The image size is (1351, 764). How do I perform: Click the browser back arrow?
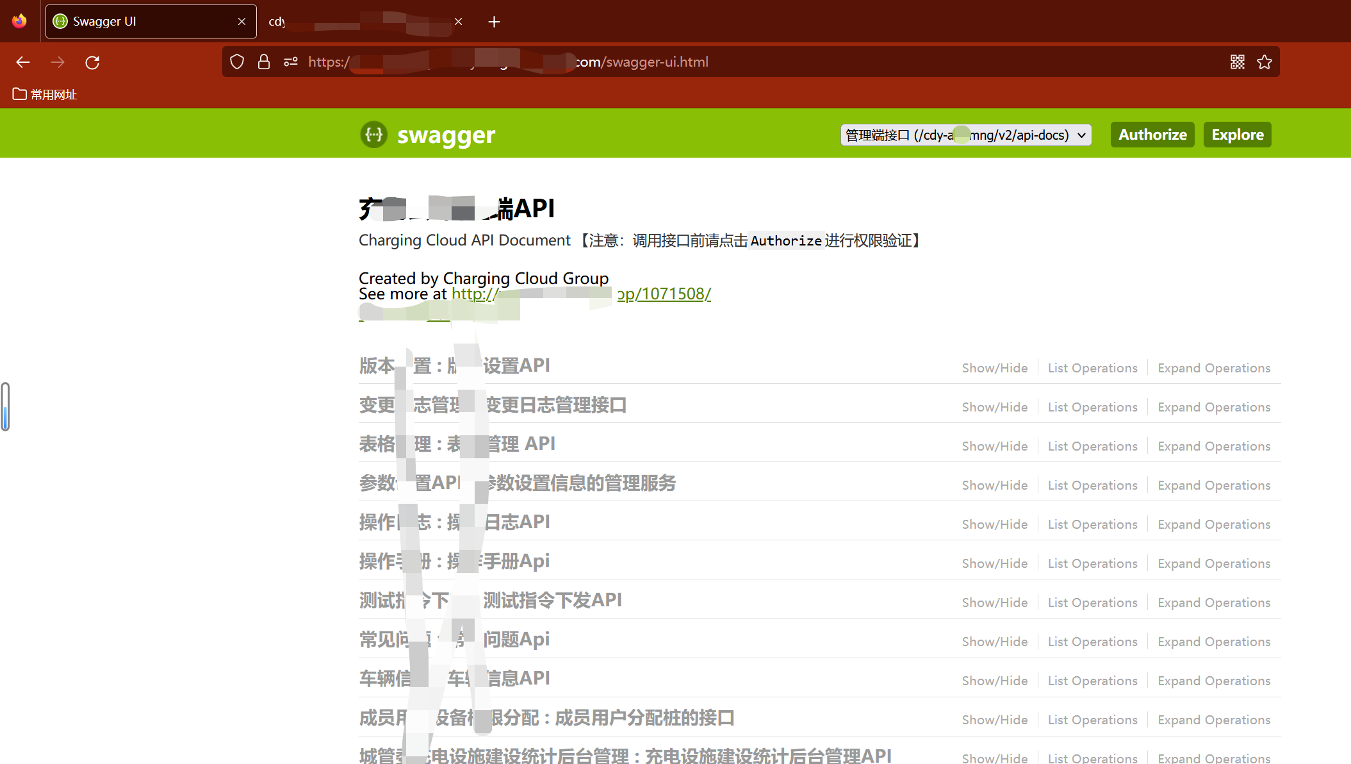point(23,62)
